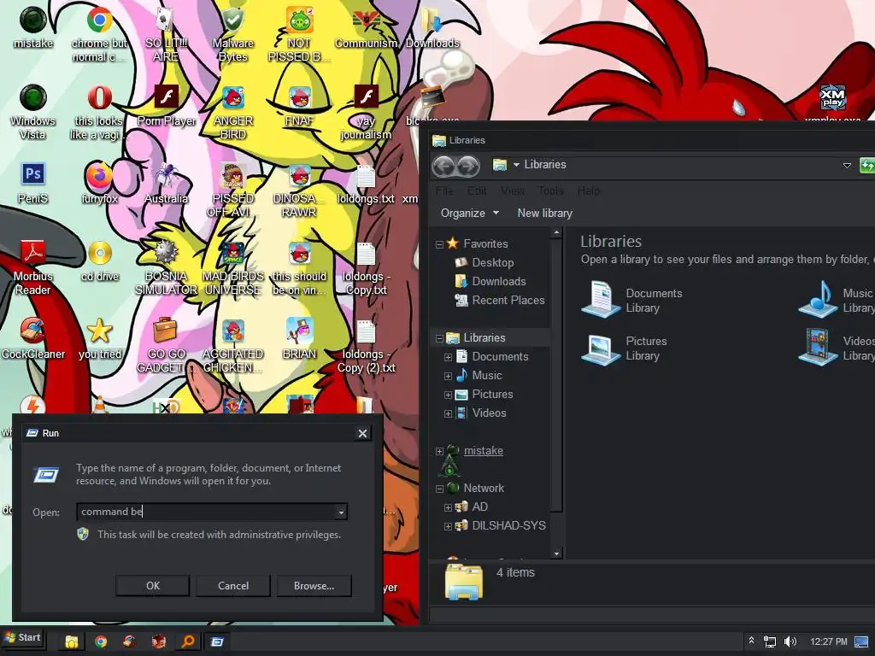Open the Pictures Library item
The width and height of the screenshot is (875, 656).
point(625,348)
